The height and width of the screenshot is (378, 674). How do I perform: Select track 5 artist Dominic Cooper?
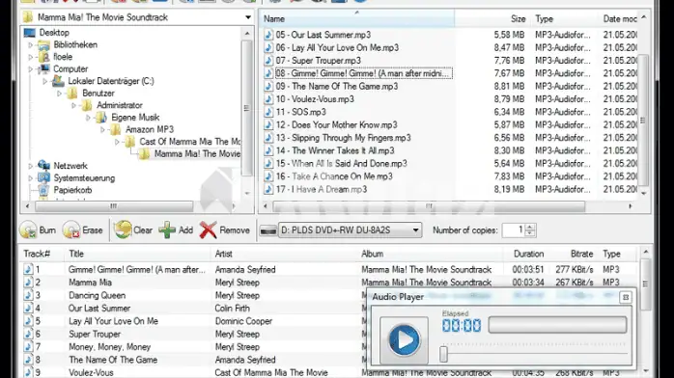[x=243, y=321]
